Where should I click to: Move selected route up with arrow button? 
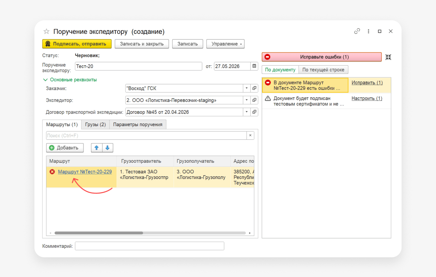(97, 148)
